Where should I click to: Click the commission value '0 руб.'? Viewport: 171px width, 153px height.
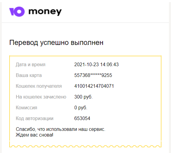pos(81,108)
